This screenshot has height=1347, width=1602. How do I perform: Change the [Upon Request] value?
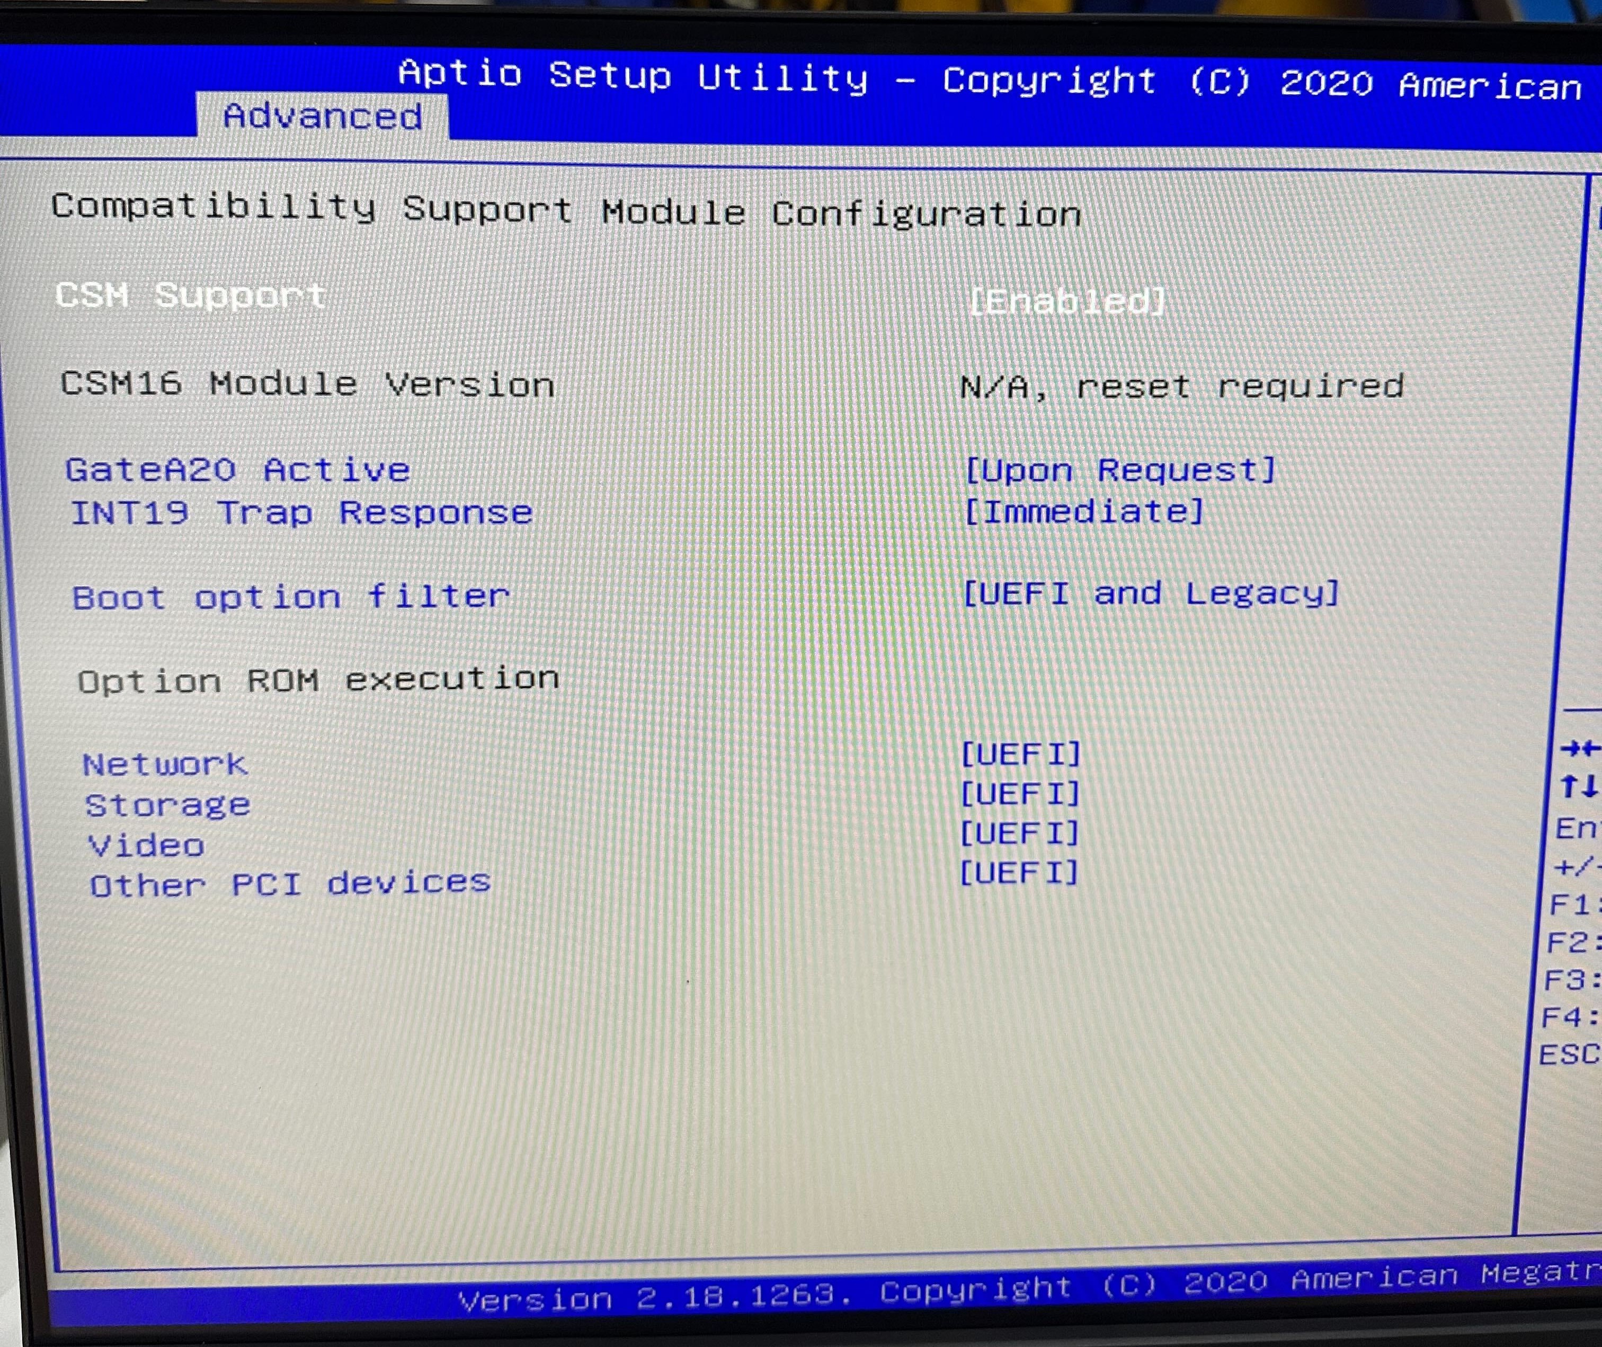[1120, 469]
